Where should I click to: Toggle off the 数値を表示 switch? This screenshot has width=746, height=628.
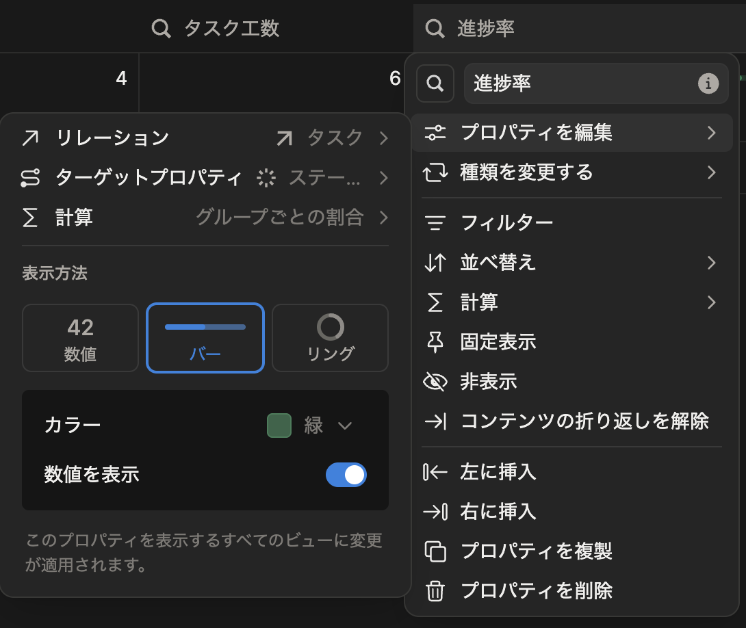click(x=346, y=475)
